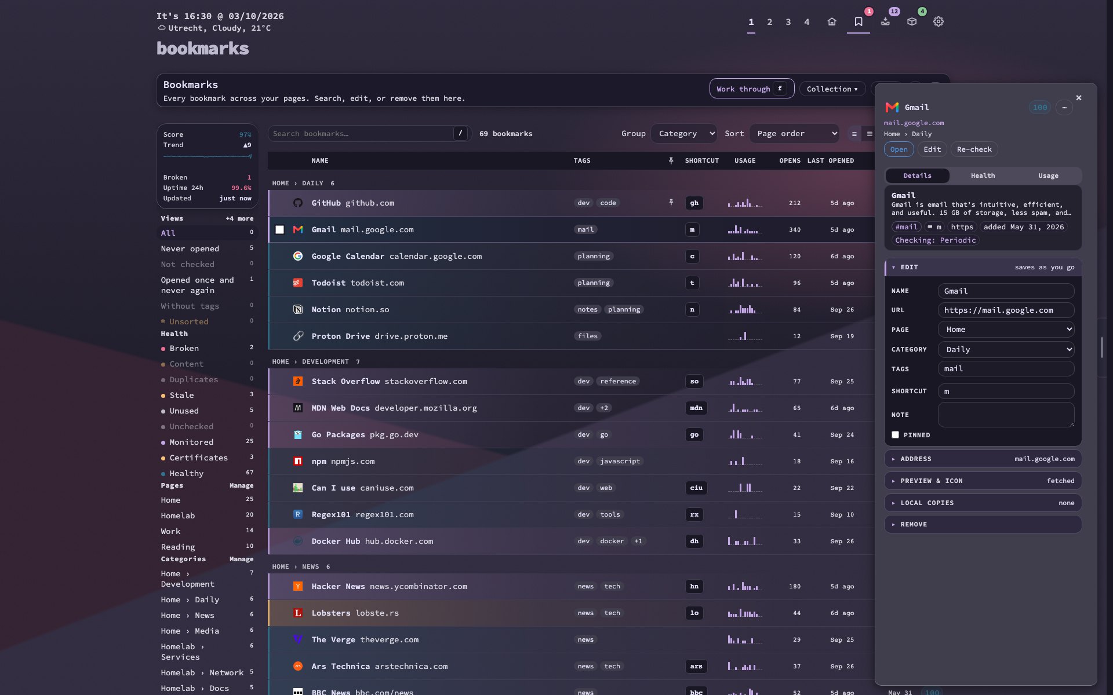Open the home icon in top navigation

pyautogui.click(x=832, y=21)
